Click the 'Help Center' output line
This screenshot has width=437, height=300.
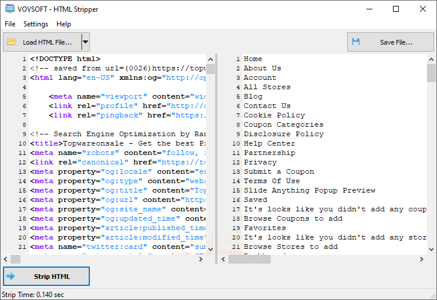tap(269, 143)
